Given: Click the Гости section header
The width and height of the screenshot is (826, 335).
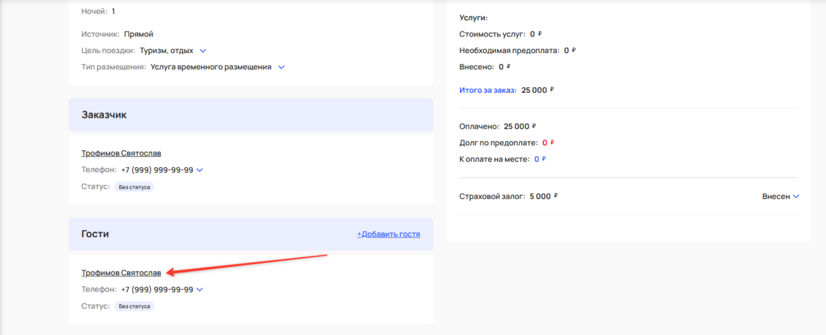Looking at the screenshot, I should pyautogui.click(x=251, y=234).
